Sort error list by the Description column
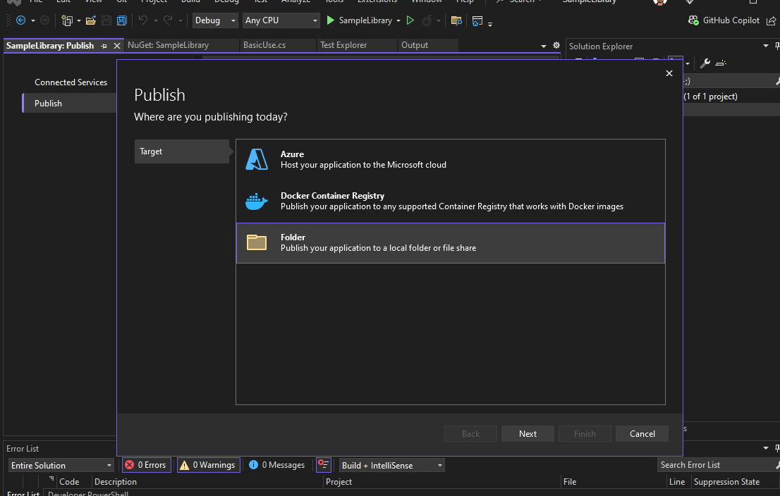The image size is (780, 496). tap(207, 482)
